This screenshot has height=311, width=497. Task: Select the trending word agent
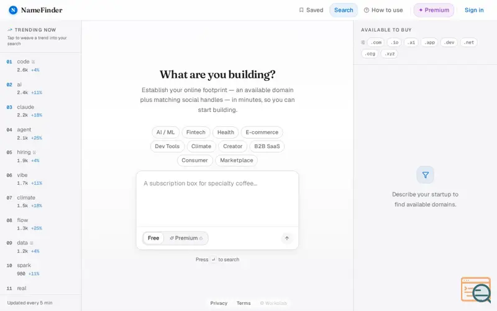coord(24,129)
